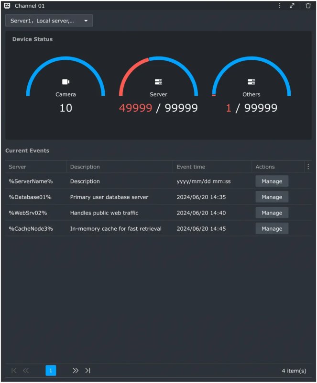Select the %Database01% server cell
The height and width of the screenshot is (383, 317).
pyautogui.click(x=30, y=197)
